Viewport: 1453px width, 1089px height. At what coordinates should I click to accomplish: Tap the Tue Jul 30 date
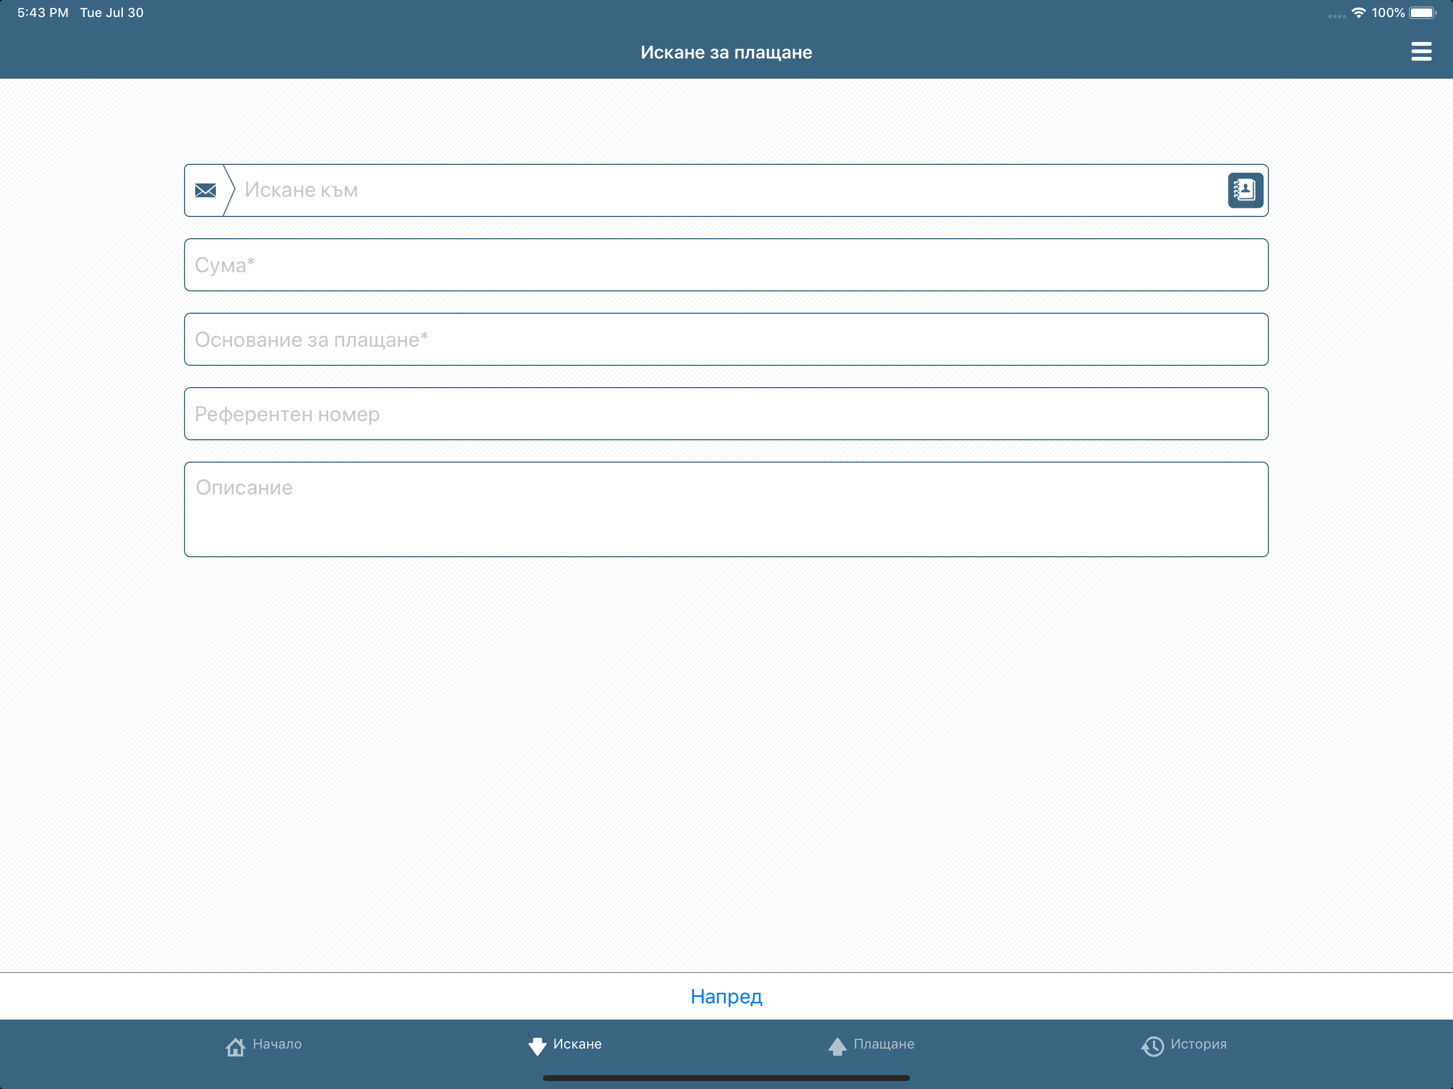click(112, 12)
